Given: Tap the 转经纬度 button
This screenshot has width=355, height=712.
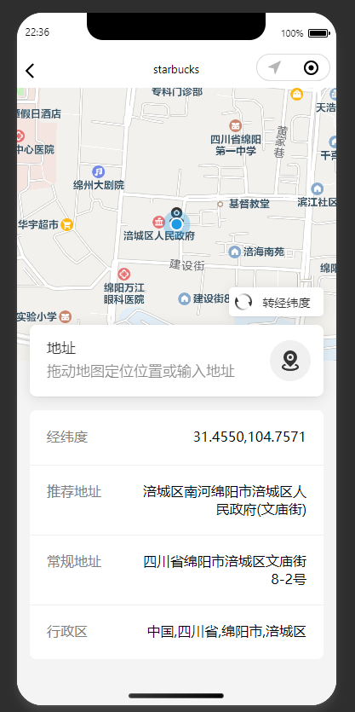Looking at the screenshot, I should tap(276, 302).
